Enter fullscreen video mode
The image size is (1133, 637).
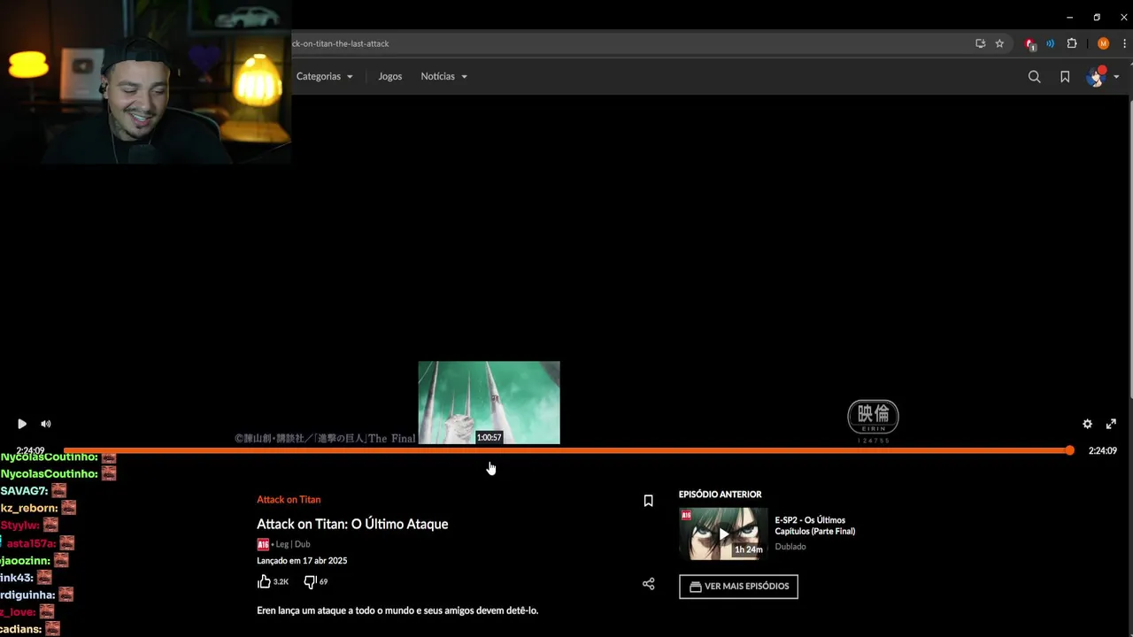coord(1111,424)
